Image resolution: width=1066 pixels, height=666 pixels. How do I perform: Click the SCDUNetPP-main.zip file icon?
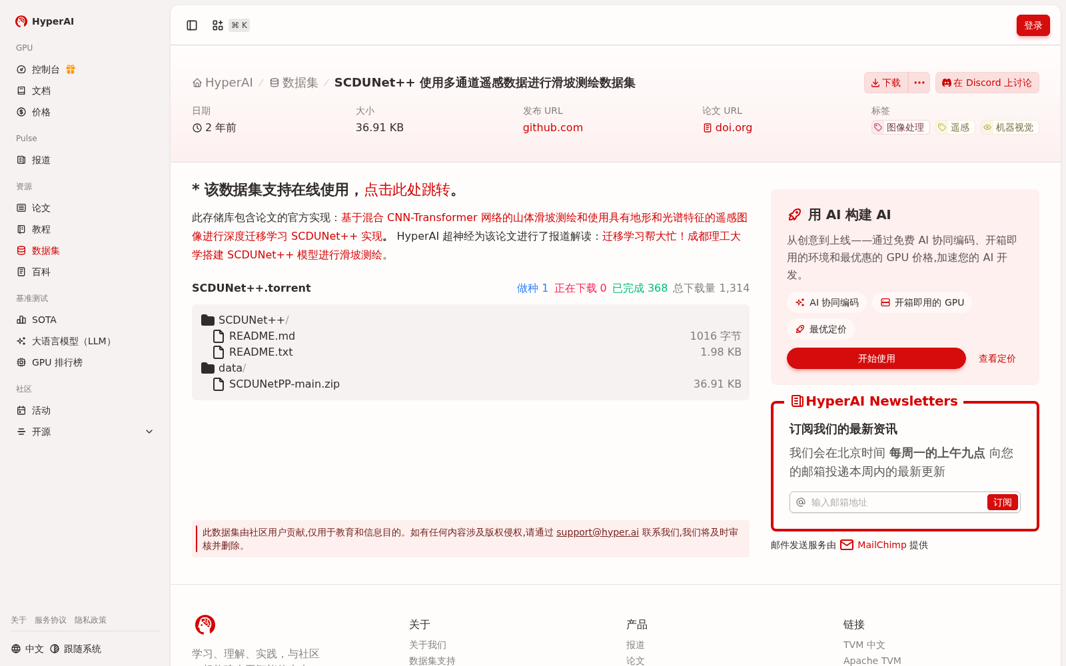coord(219,384)
